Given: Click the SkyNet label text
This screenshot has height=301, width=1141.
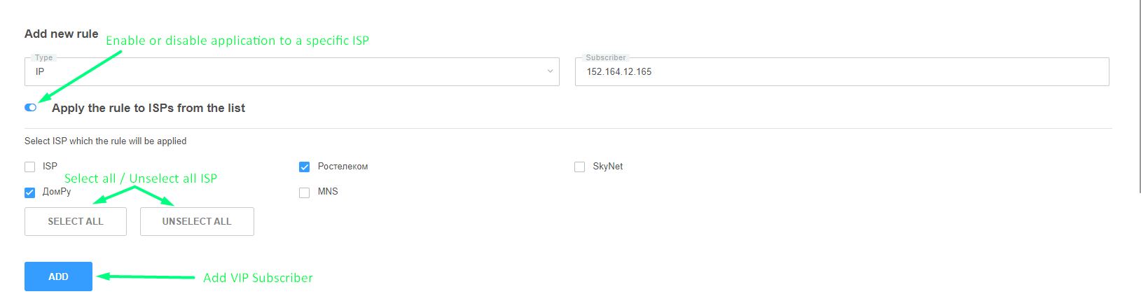Looking at the screenshot, I should click(607, 167).
